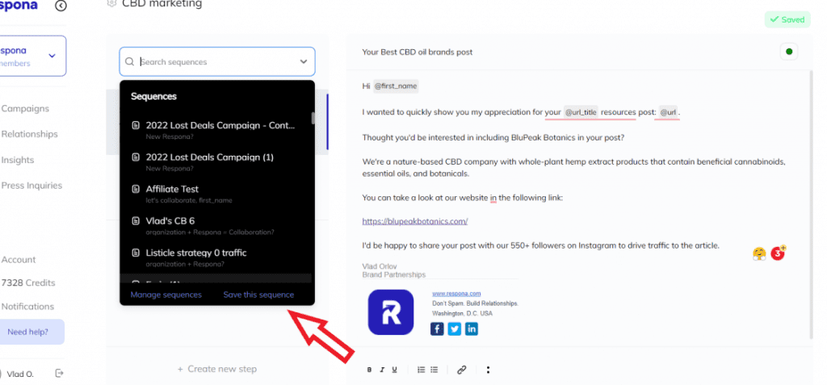Click the insert link icon in the toolbar
The image size is (827, 385).
[x=461, y=370]
